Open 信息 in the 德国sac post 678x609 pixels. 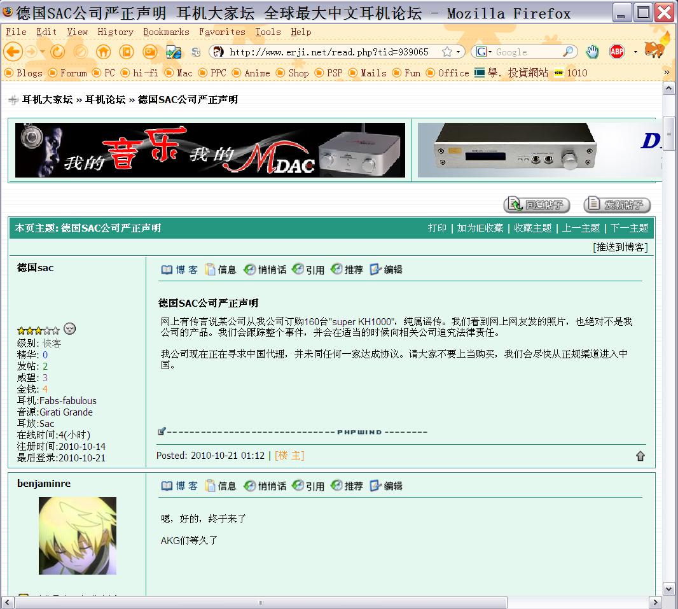click(x=221, y=269)
